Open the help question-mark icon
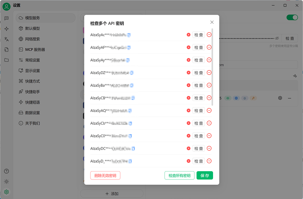 pyautogui.click(x=7, y=171)
